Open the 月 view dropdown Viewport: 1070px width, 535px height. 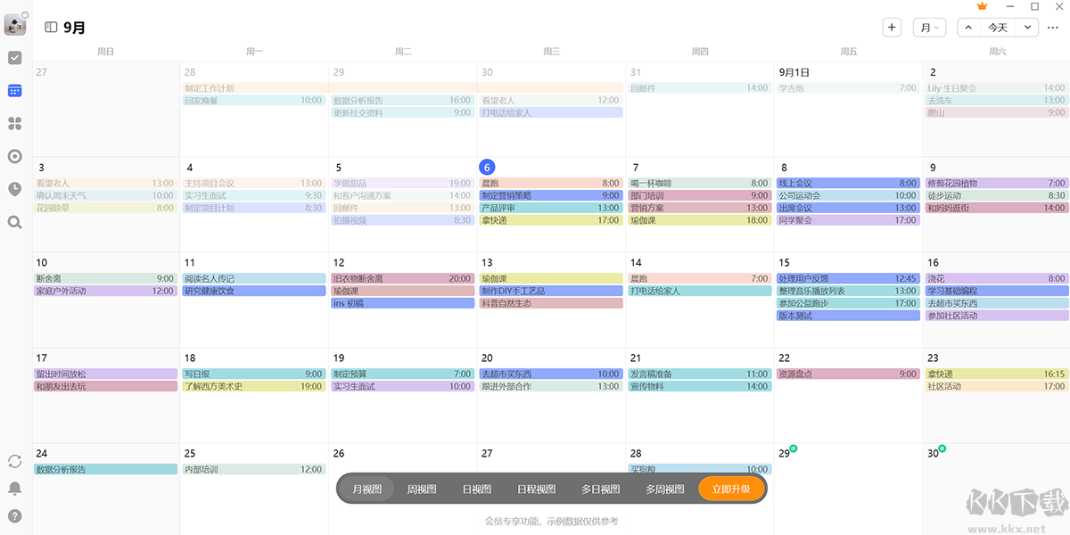point(929,28)
